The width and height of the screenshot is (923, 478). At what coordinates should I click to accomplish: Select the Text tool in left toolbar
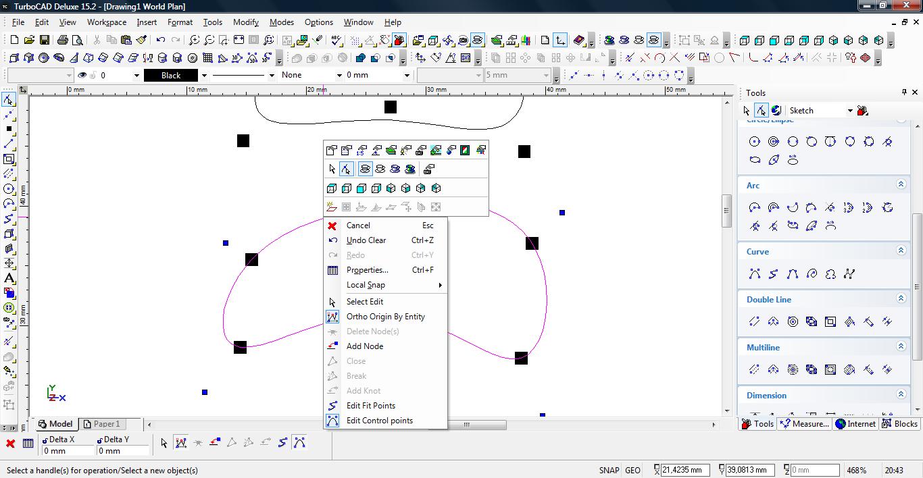click(x=9, y=278)
